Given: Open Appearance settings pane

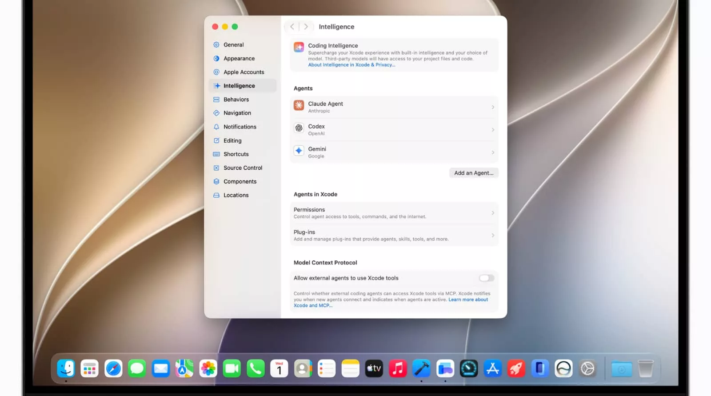Looking at the screenshot, I should point(242,59).
